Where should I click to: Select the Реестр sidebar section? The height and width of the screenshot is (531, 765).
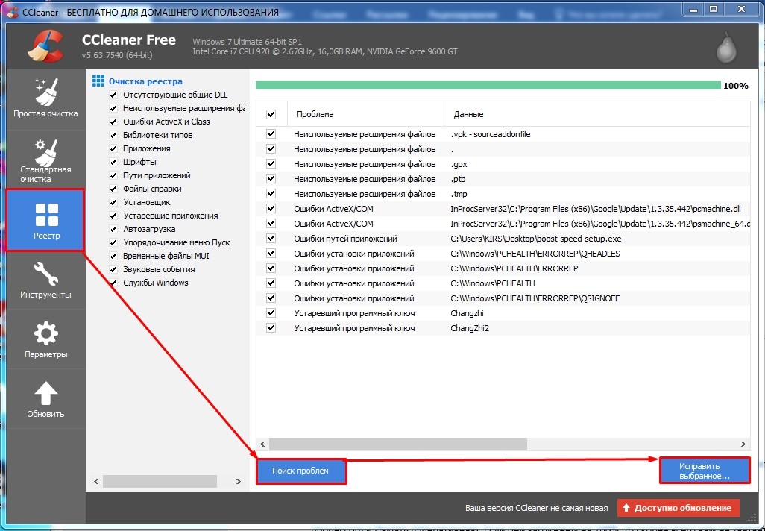45,220
